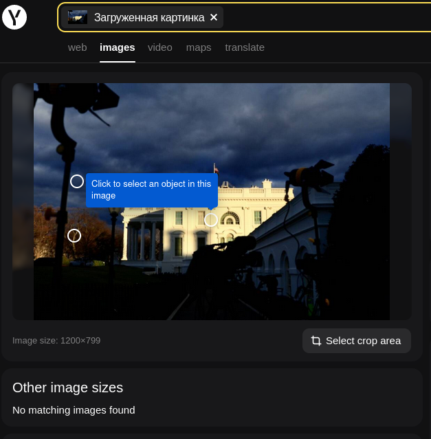Click the uploaded picture thumbnail in search bar
Screen dimensions: 431x439
point(78,17)
